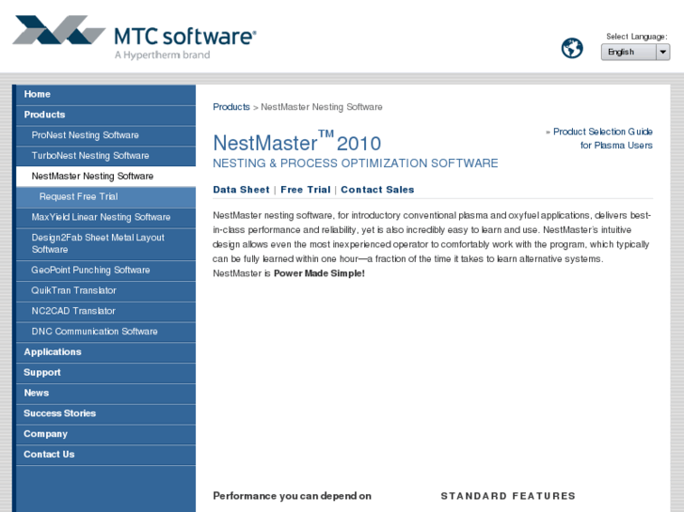Open QuikTran Translator page

pos(105,290)
